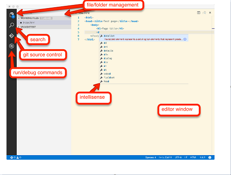Split the editor with the split icon
Image resolution: width=231 pixels, height=175 pixels.
pos(198,13)
